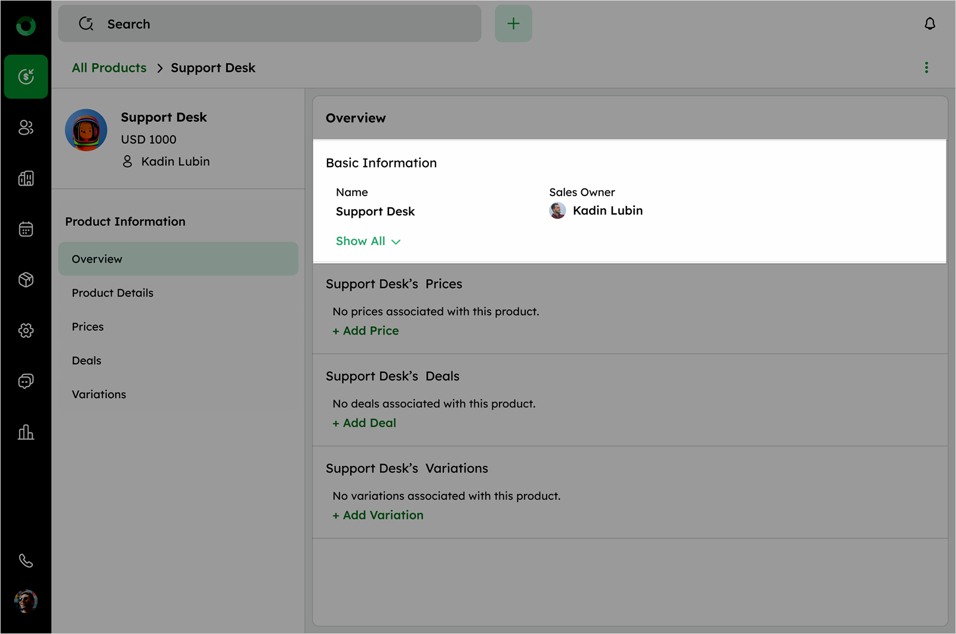Open the reports bar chart icon

26,432
